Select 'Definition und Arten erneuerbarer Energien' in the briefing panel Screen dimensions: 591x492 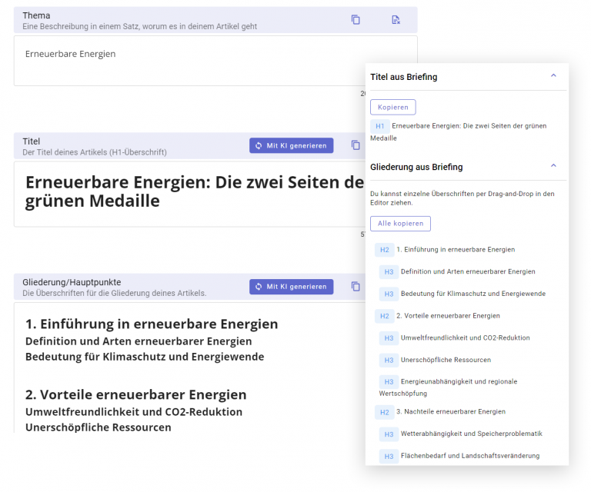tap(467, 271)
